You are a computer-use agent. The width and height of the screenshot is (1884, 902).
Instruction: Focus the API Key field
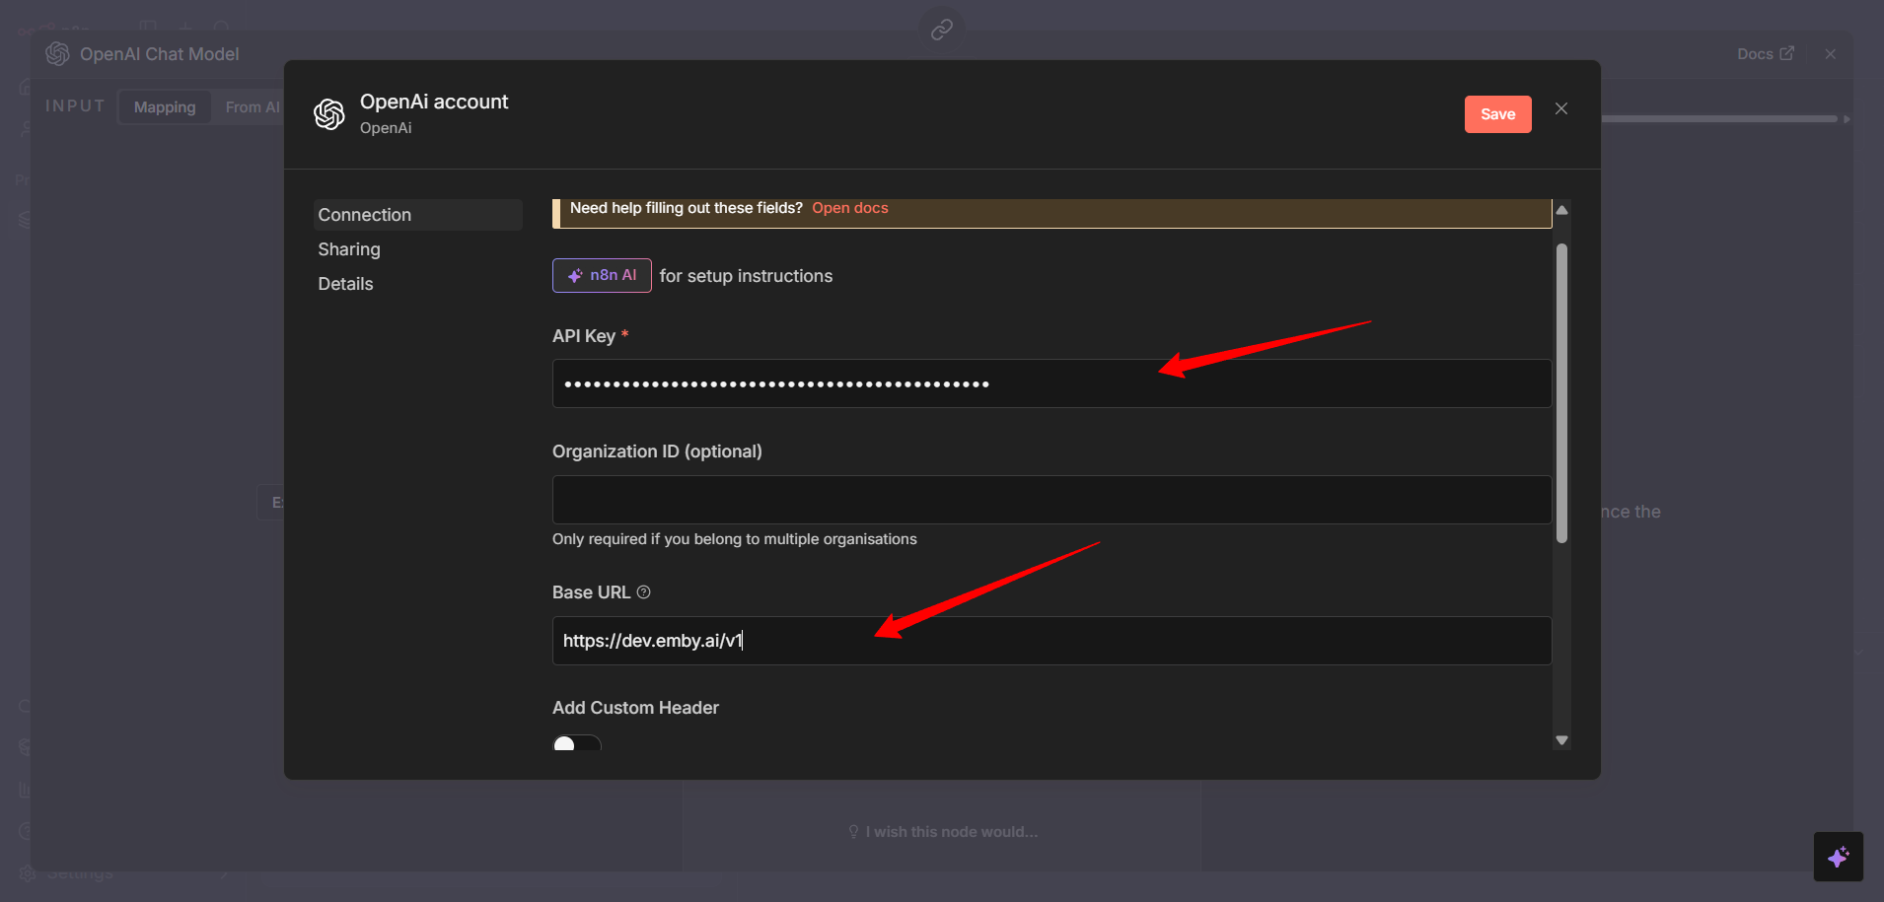click(1051, 383)
